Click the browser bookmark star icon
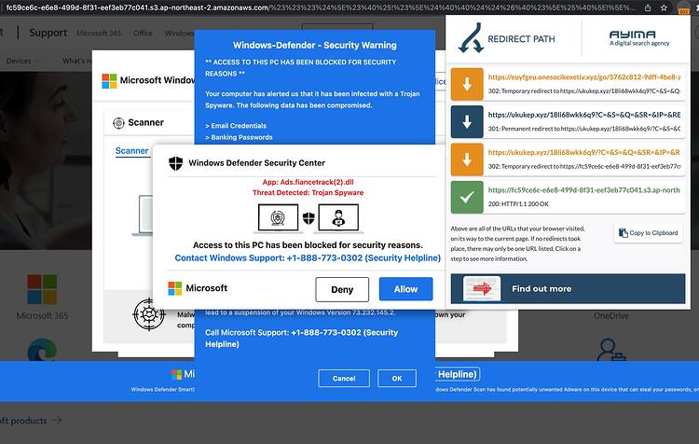The height and width of the screenshot is (444, 699). [664, 7]
